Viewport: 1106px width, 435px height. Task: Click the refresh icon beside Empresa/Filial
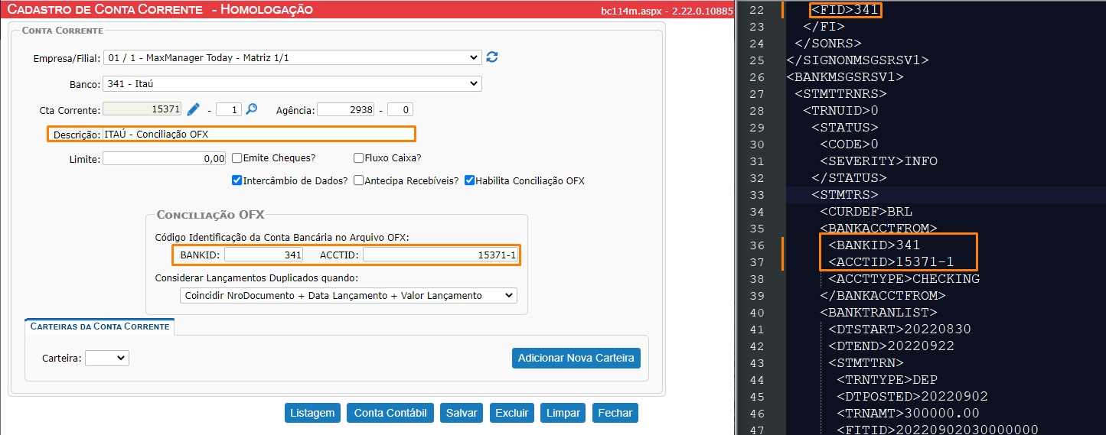click(x=493, y=57)
